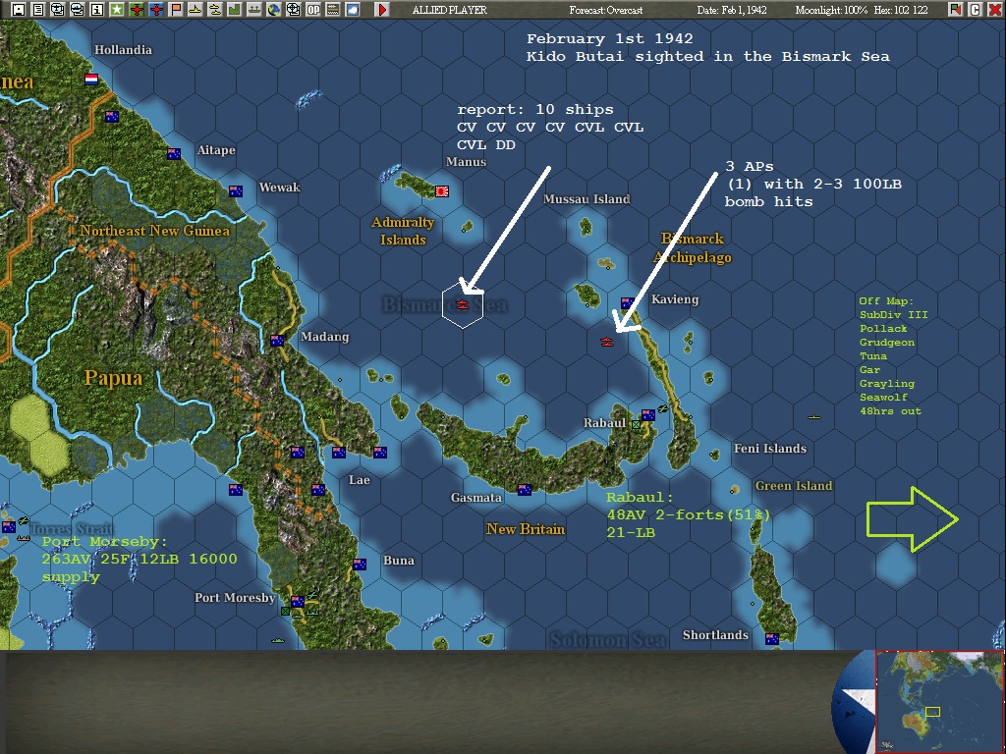Click the 'Solomon Sea' map label
This screenshot has height=754, width=1006.
[x=607, y=640]
